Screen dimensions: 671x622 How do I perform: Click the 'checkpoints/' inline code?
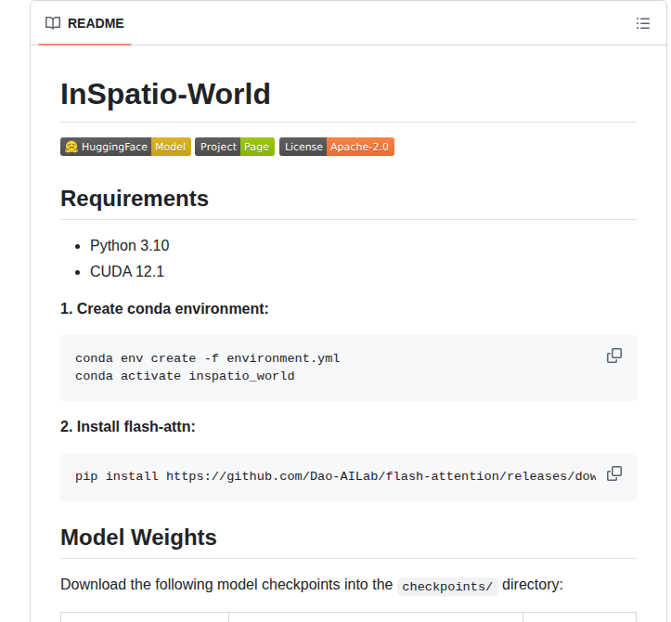tap(447, 586)
